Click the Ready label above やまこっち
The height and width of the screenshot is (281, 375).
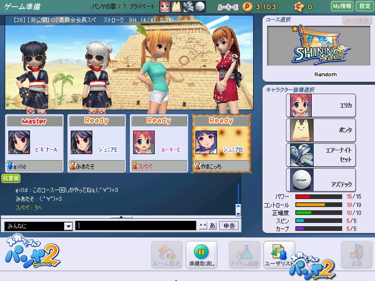[221, 121]
